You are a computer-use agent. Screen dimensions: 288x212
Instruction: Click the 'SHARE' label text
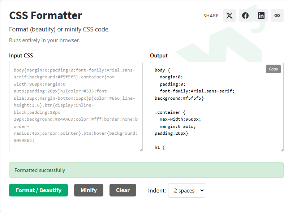[x=211, y=16]
